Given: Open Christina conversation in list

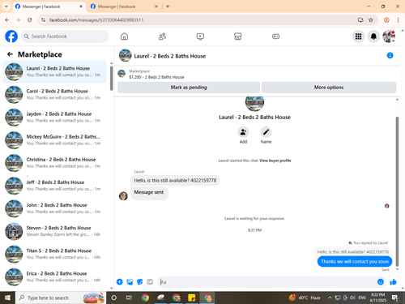Looking at the screenshot, I should click(55, 163).
